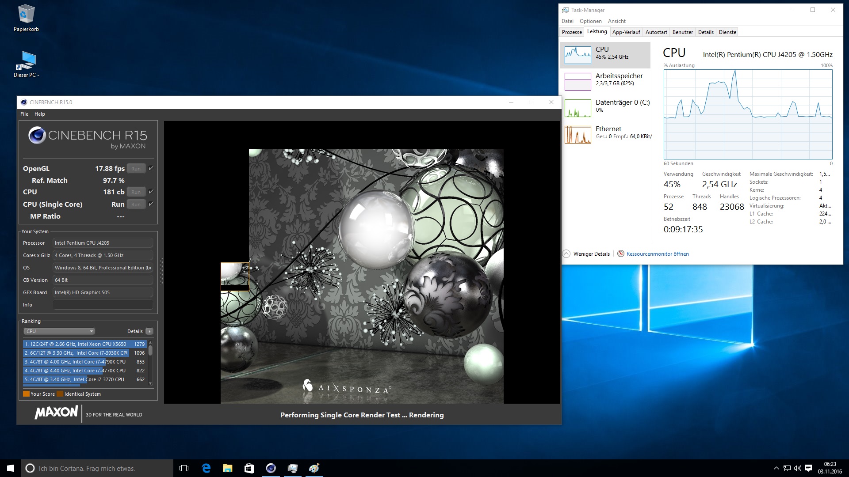Viewport: 849px width, 477px height.
Task: Open the Windows Store taskbar icon
Action: [x=249, y=468]
